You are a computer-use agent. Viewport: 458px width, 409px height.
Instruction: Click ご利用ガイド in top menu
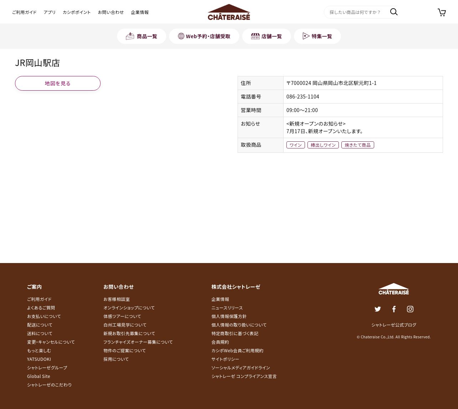(24, 12)
